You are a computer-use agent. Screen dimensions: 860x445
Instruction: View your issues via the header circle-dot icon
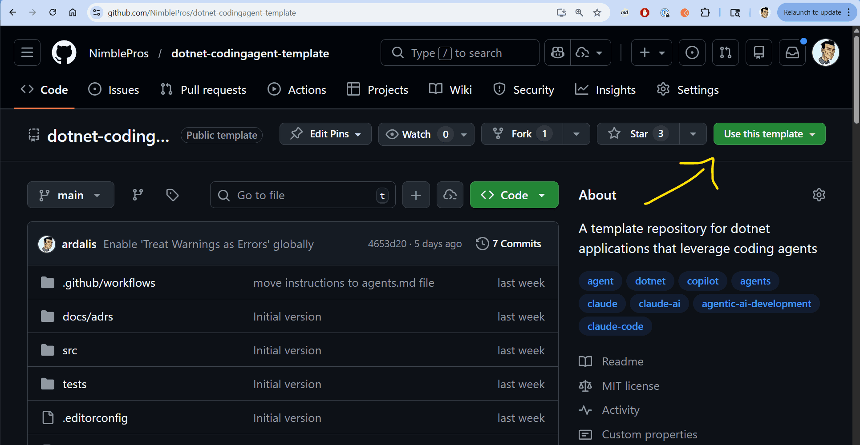click(x=692, y=52)
